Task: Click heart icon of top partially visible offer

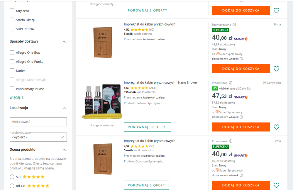Action: tap(276, 11)
